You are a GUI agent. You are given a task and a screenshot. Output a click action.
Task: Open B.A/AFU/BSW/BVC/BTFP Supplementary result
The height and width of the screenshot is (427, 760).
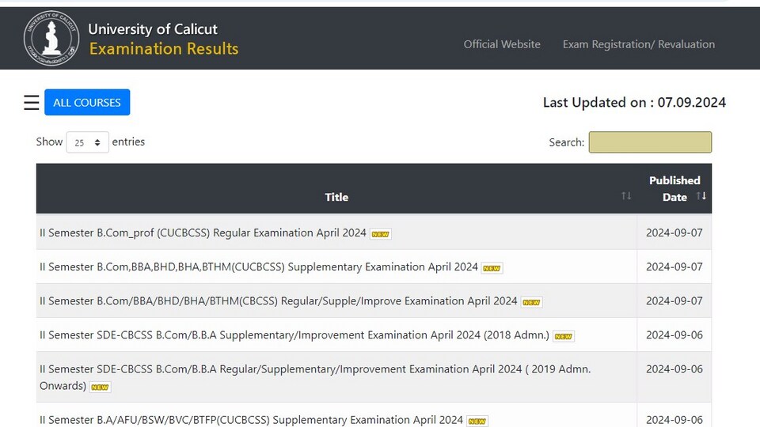(x=251, y=420)
